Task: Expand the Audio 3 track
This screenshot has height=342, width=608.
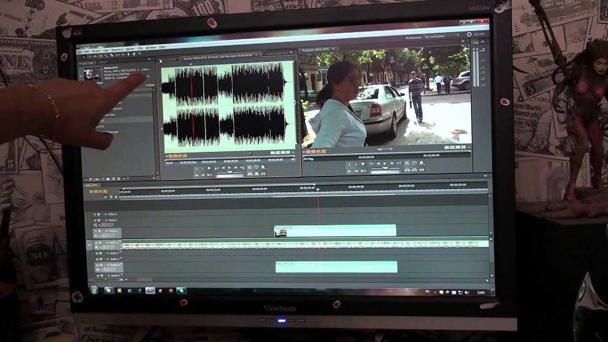Action: click(x=108, y=259)
